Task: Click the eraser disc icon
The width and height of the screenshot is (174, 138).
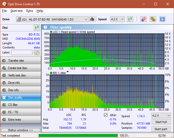Action: click(143, 19)
